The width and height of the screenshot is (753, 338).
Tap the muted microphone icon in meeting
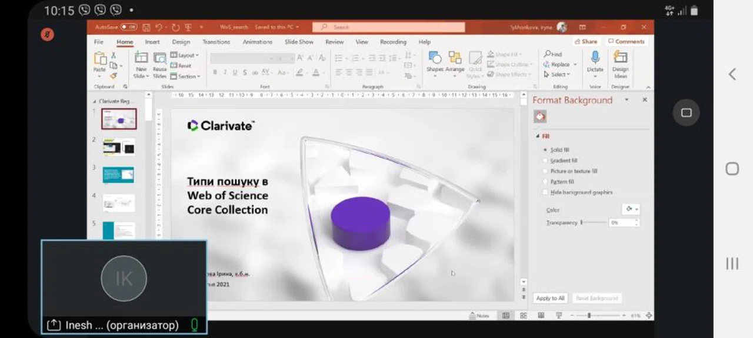coord(48,35)
